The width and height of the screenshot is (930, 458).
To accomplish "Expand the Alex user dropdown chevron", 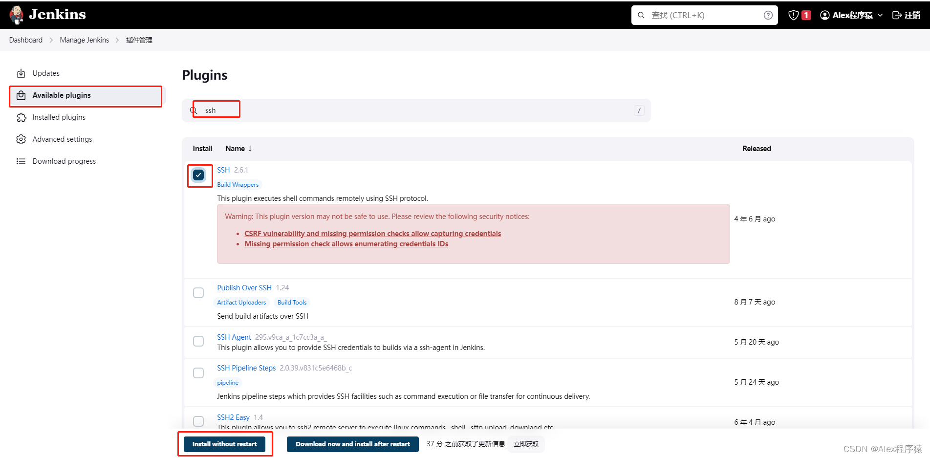I will [x=880, y=15].
